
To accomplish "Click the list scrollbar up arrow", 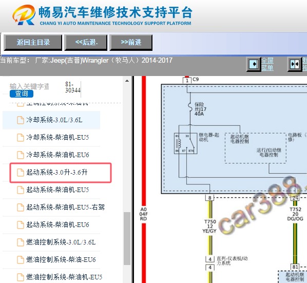I will (x=127, y=81).
